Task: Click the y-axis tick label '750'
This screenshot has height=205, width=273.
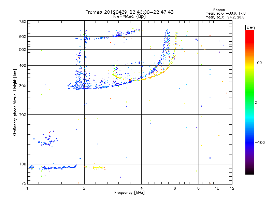Action: point(23,22)
